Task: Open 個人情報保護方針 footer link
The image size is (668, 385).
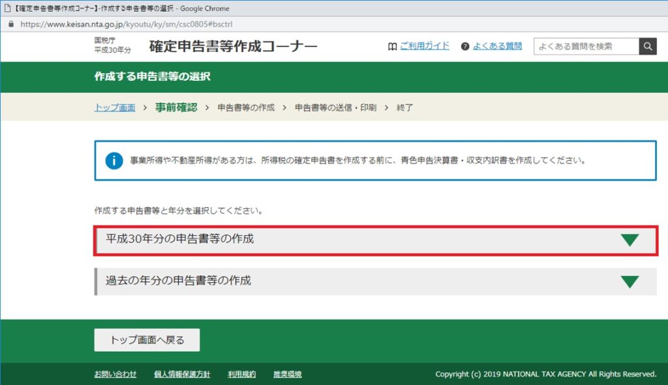Action: coord(182,374)
